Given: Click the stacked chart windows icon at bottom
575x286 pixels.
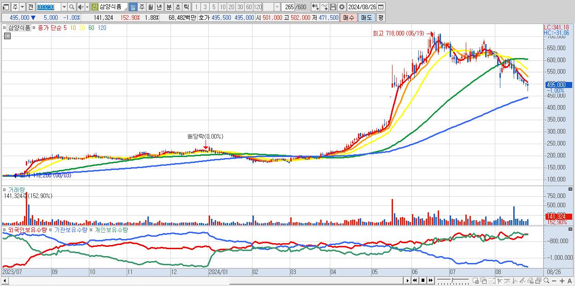Looking at the screenshot, I should tap(538, 280).
